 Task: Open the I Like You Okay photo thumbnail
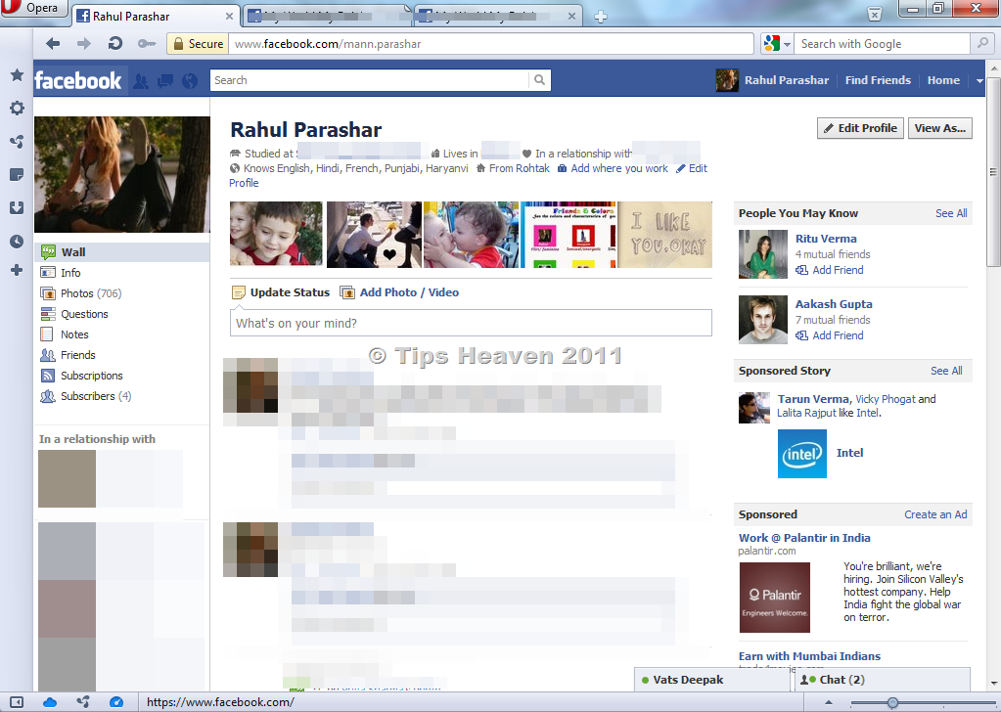point(664,235)
